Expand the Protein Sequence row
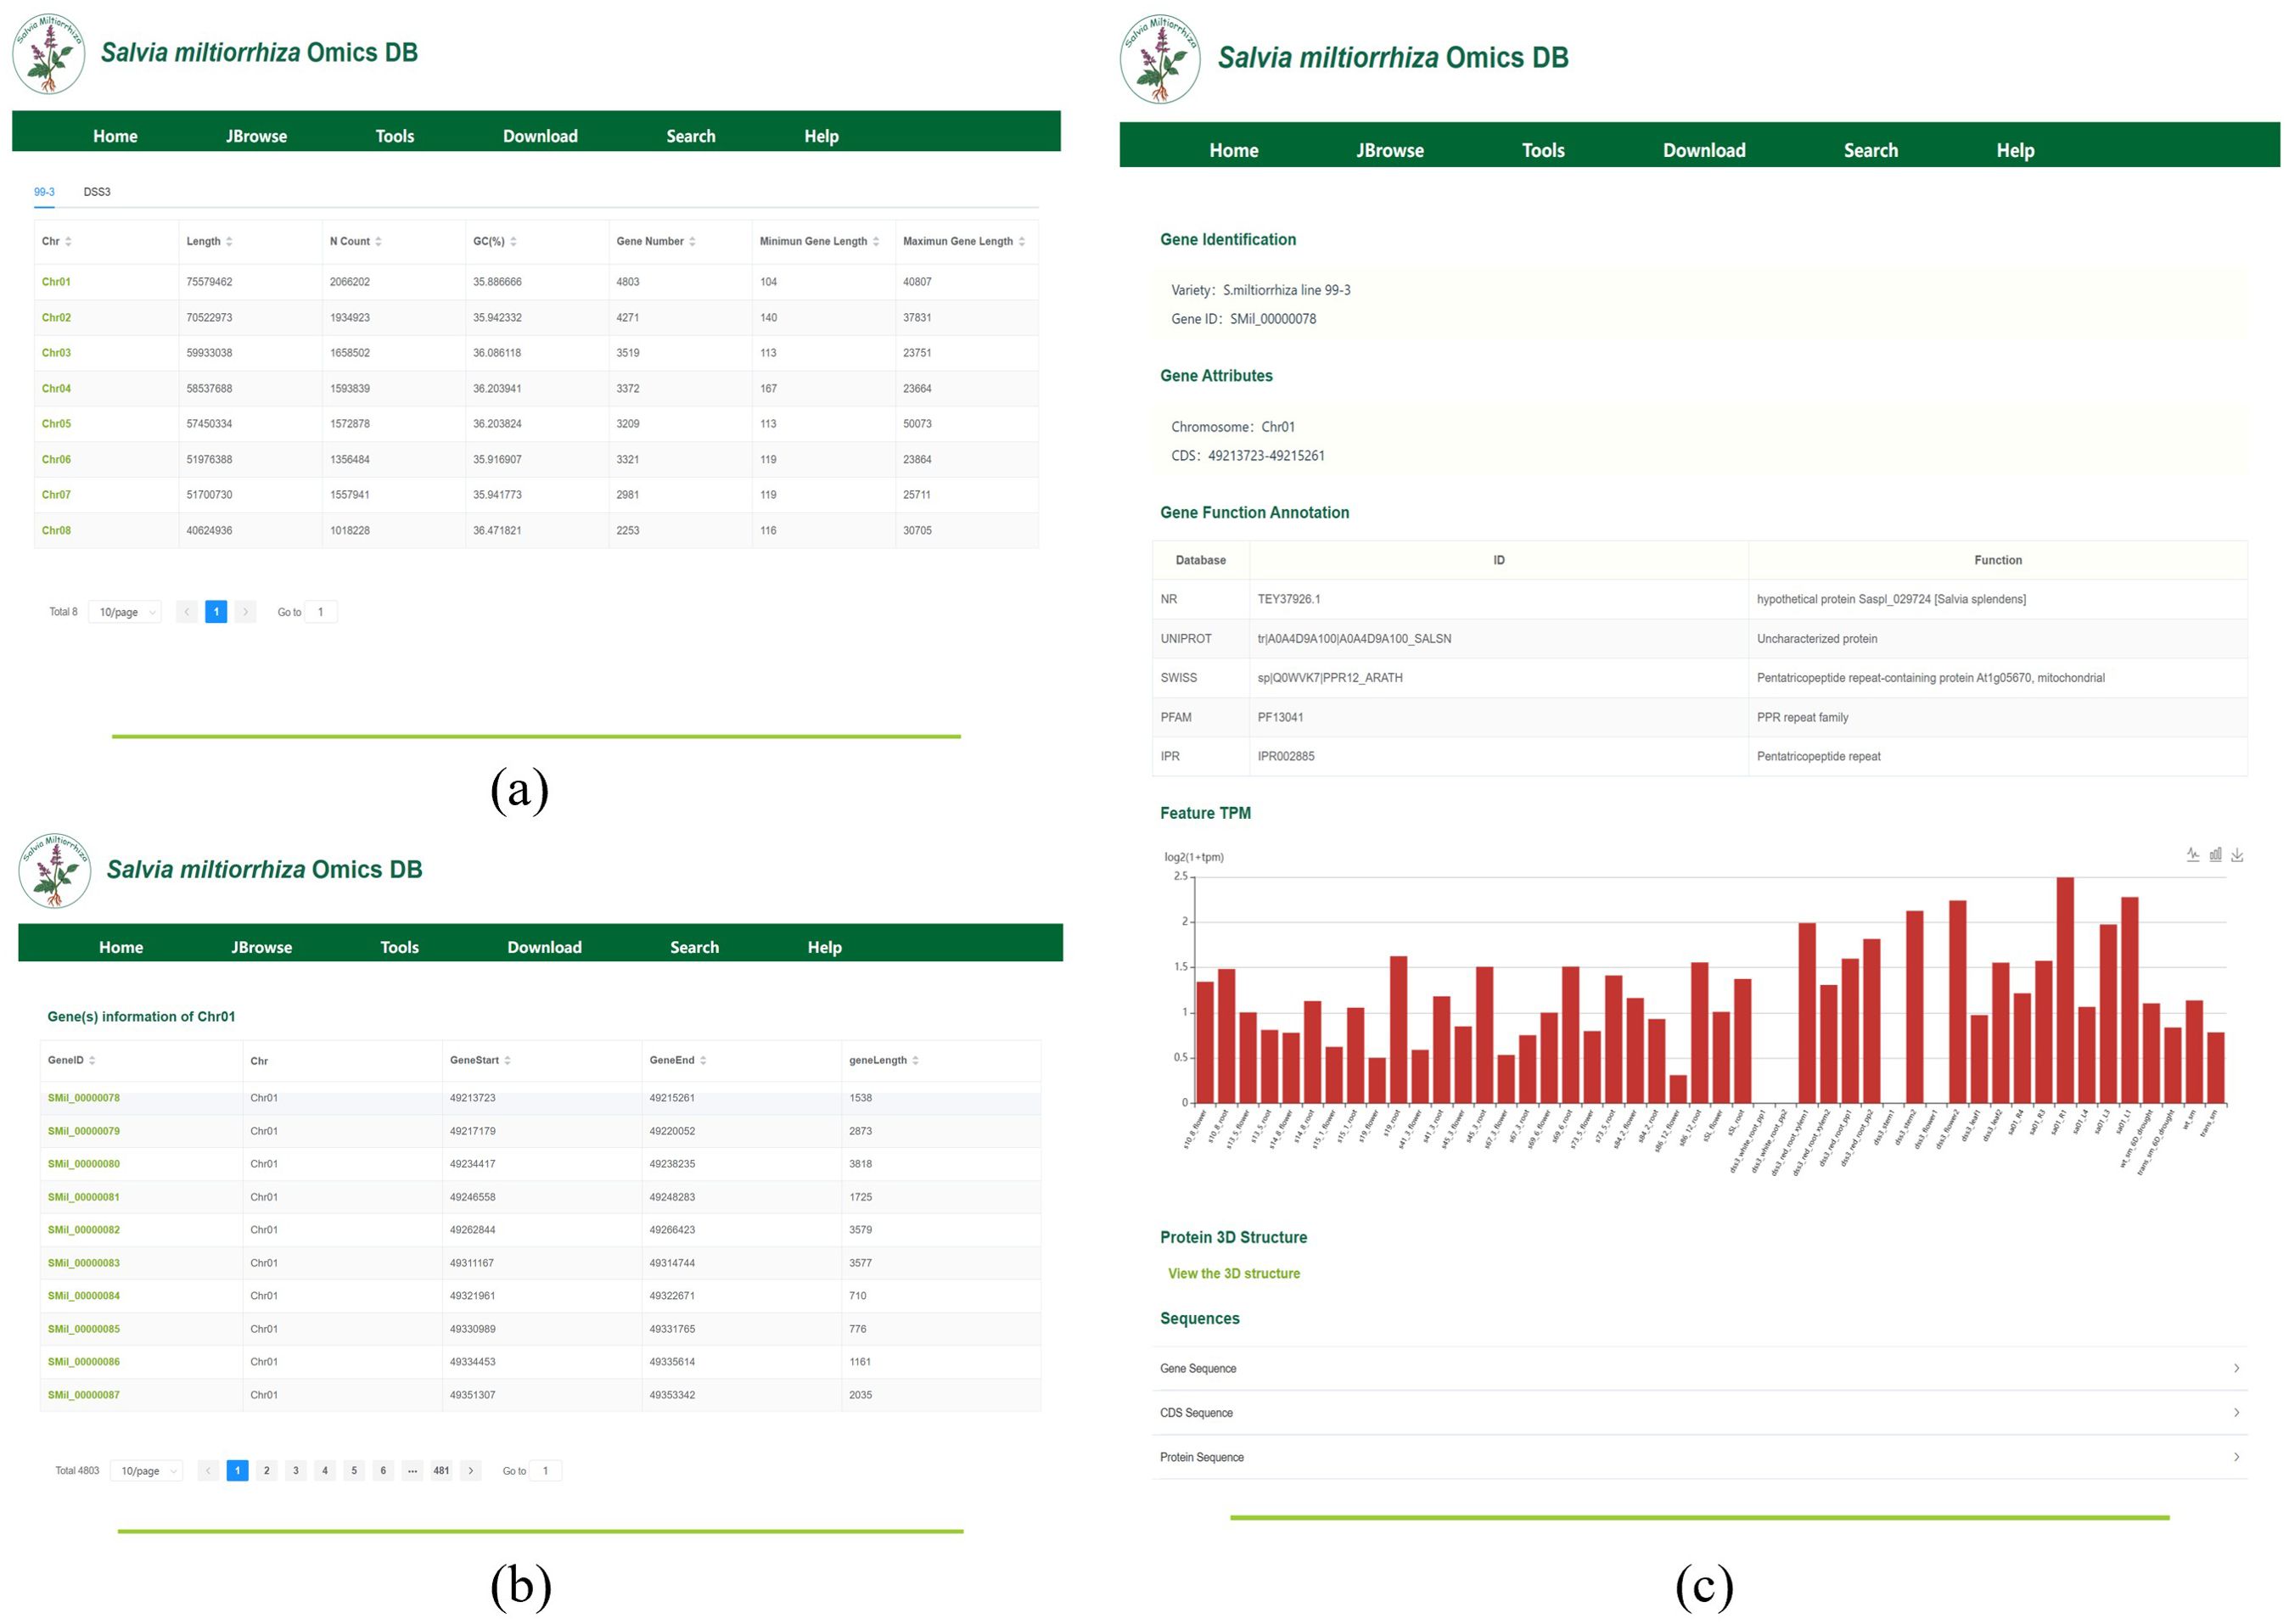This screenshot has height=1624, width=2289. [1700, 1458]
